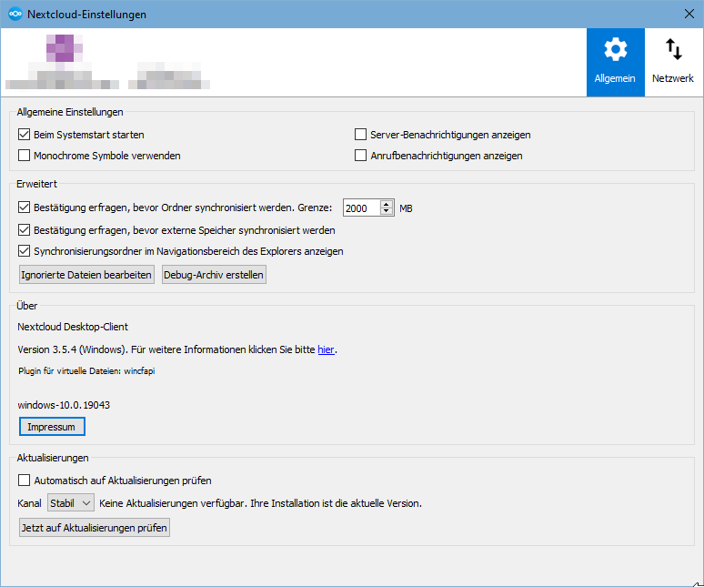Expand the Kanal Stabil dropdown
Screen dimensions: 704x587
[71, 503]
